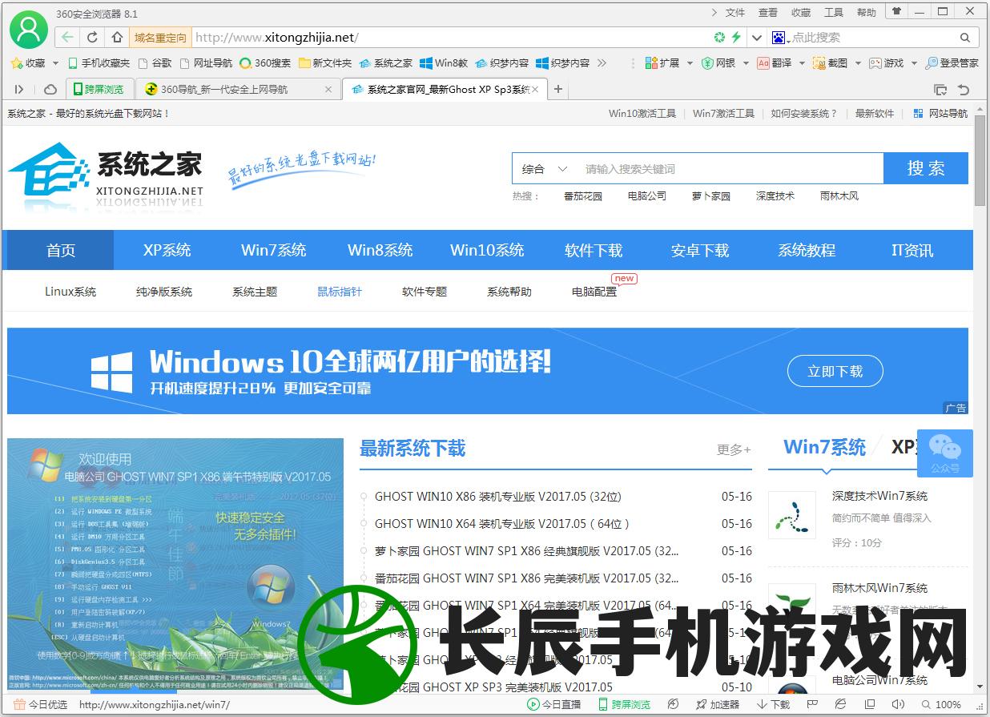Click the green lightning speed mode icon
The width and height of the screenshot is (990, 717).
pyautogui.click(x=735, y=38)
